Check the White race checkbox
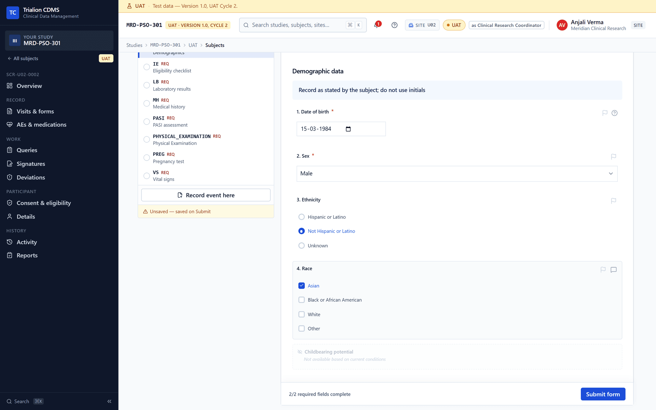This screenshot has height=410, width=656. [x=301, y=314]
